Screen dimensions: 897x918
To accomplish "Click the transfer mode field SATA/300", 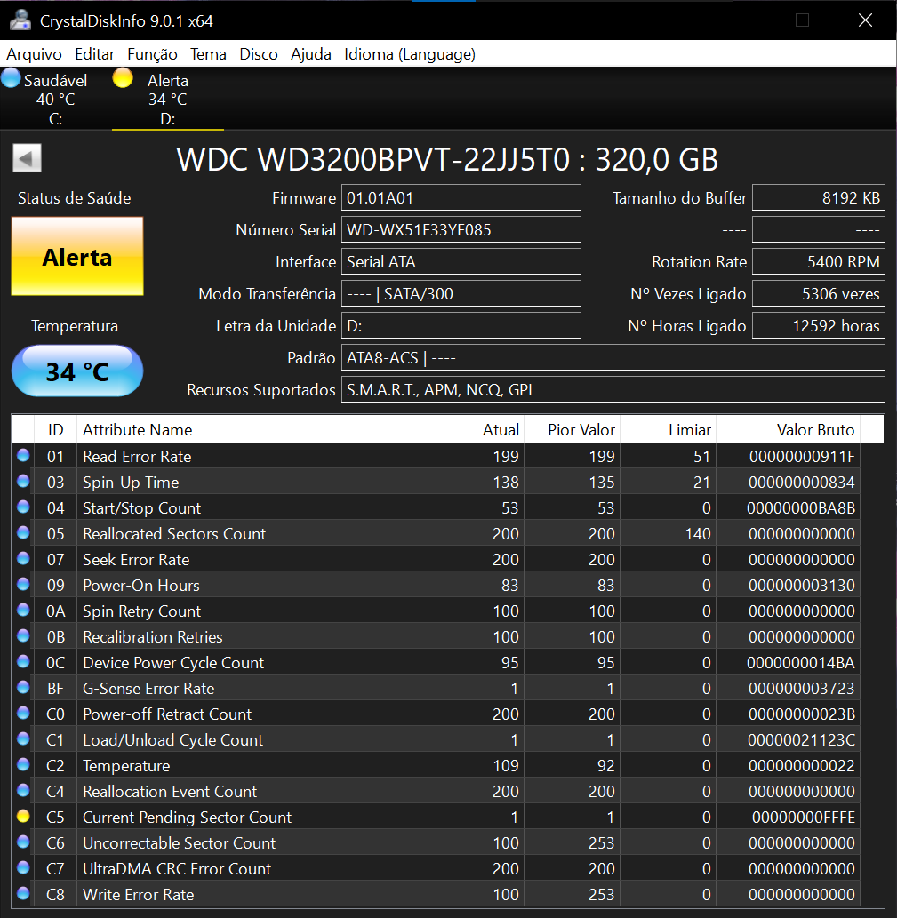I will [461, 294].
